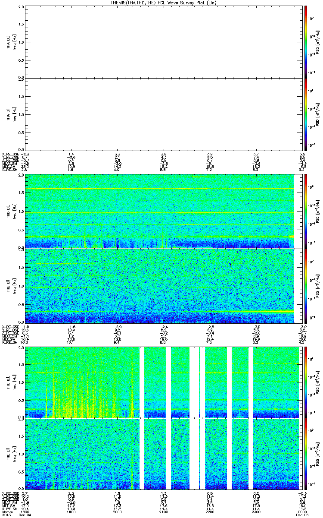Screen dimensions: 323x518
Task: Click the 'PSD [nT²/Hz]' label beside THA B⊥ color bar
Action: point(317,41)
